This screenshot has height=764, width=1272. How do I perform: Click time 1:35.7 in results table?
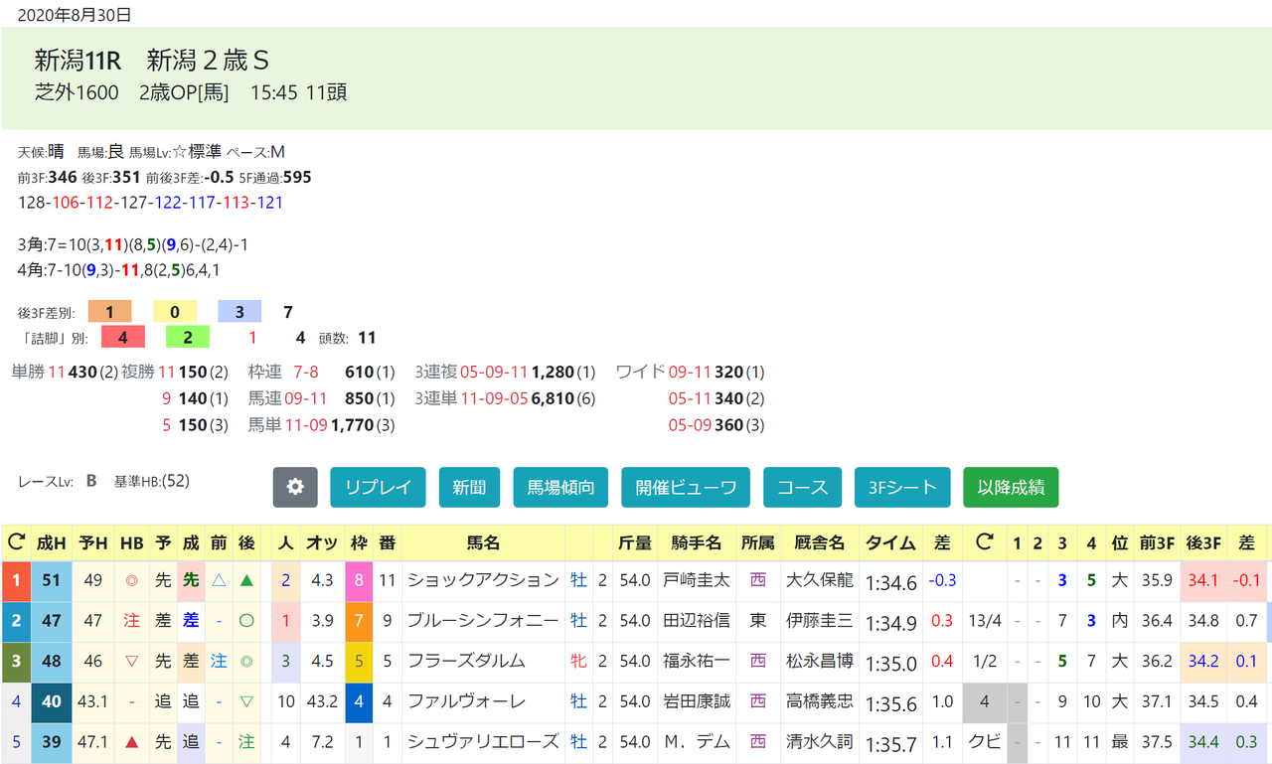[x=890, y=743]
